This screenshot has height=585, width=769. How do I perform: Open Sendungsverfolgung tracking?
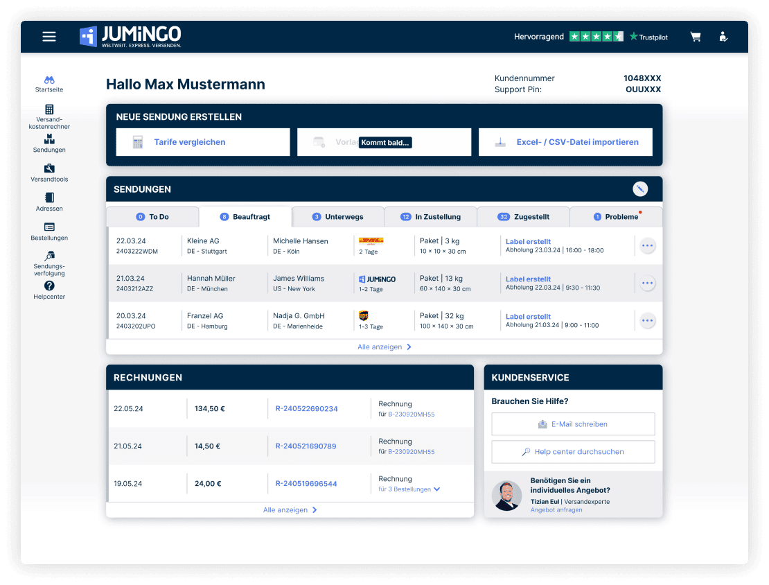tap(49, 256)
